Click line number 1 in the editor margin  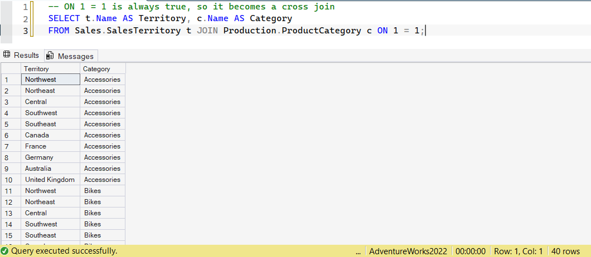pos(25,7)
